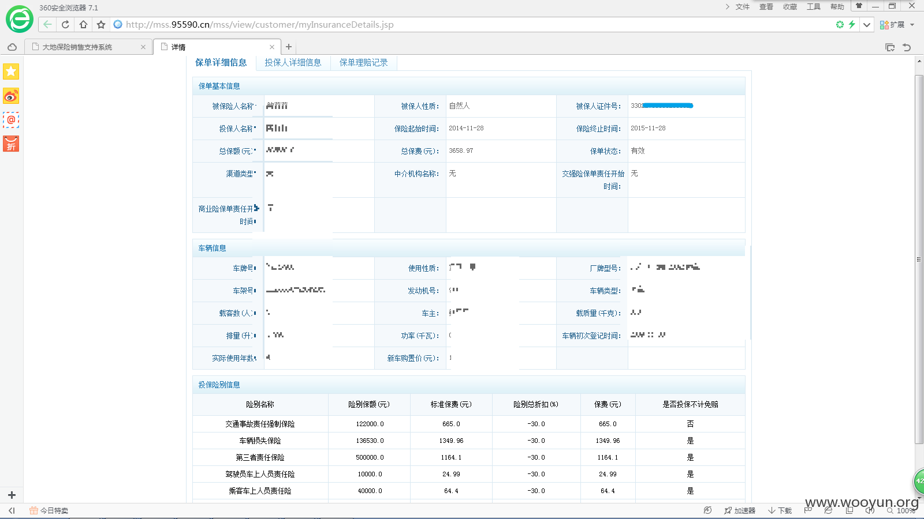
Task: Click the overlapping windows status bar icon
Action: coord(850,510)
